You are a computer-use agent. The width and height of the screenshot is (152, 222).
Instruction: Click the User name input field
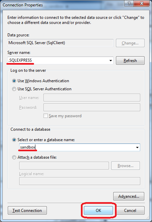pos(92,98)
